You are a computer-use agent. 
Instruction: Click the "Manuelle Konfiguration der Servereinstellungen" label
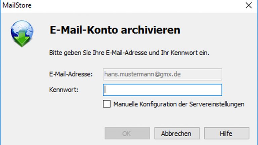tap(179, 104)
